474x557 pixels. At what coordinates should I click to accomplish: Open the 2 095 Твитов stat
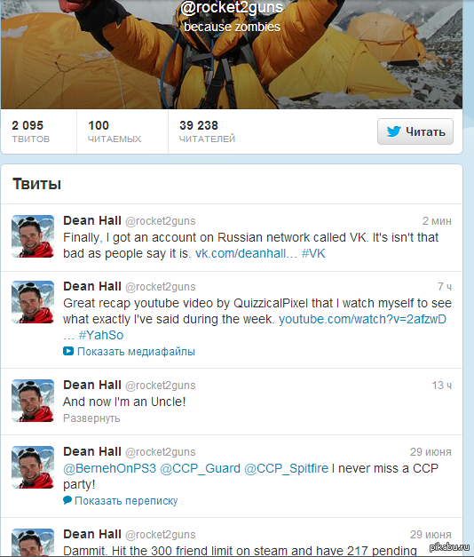(31, 131)
